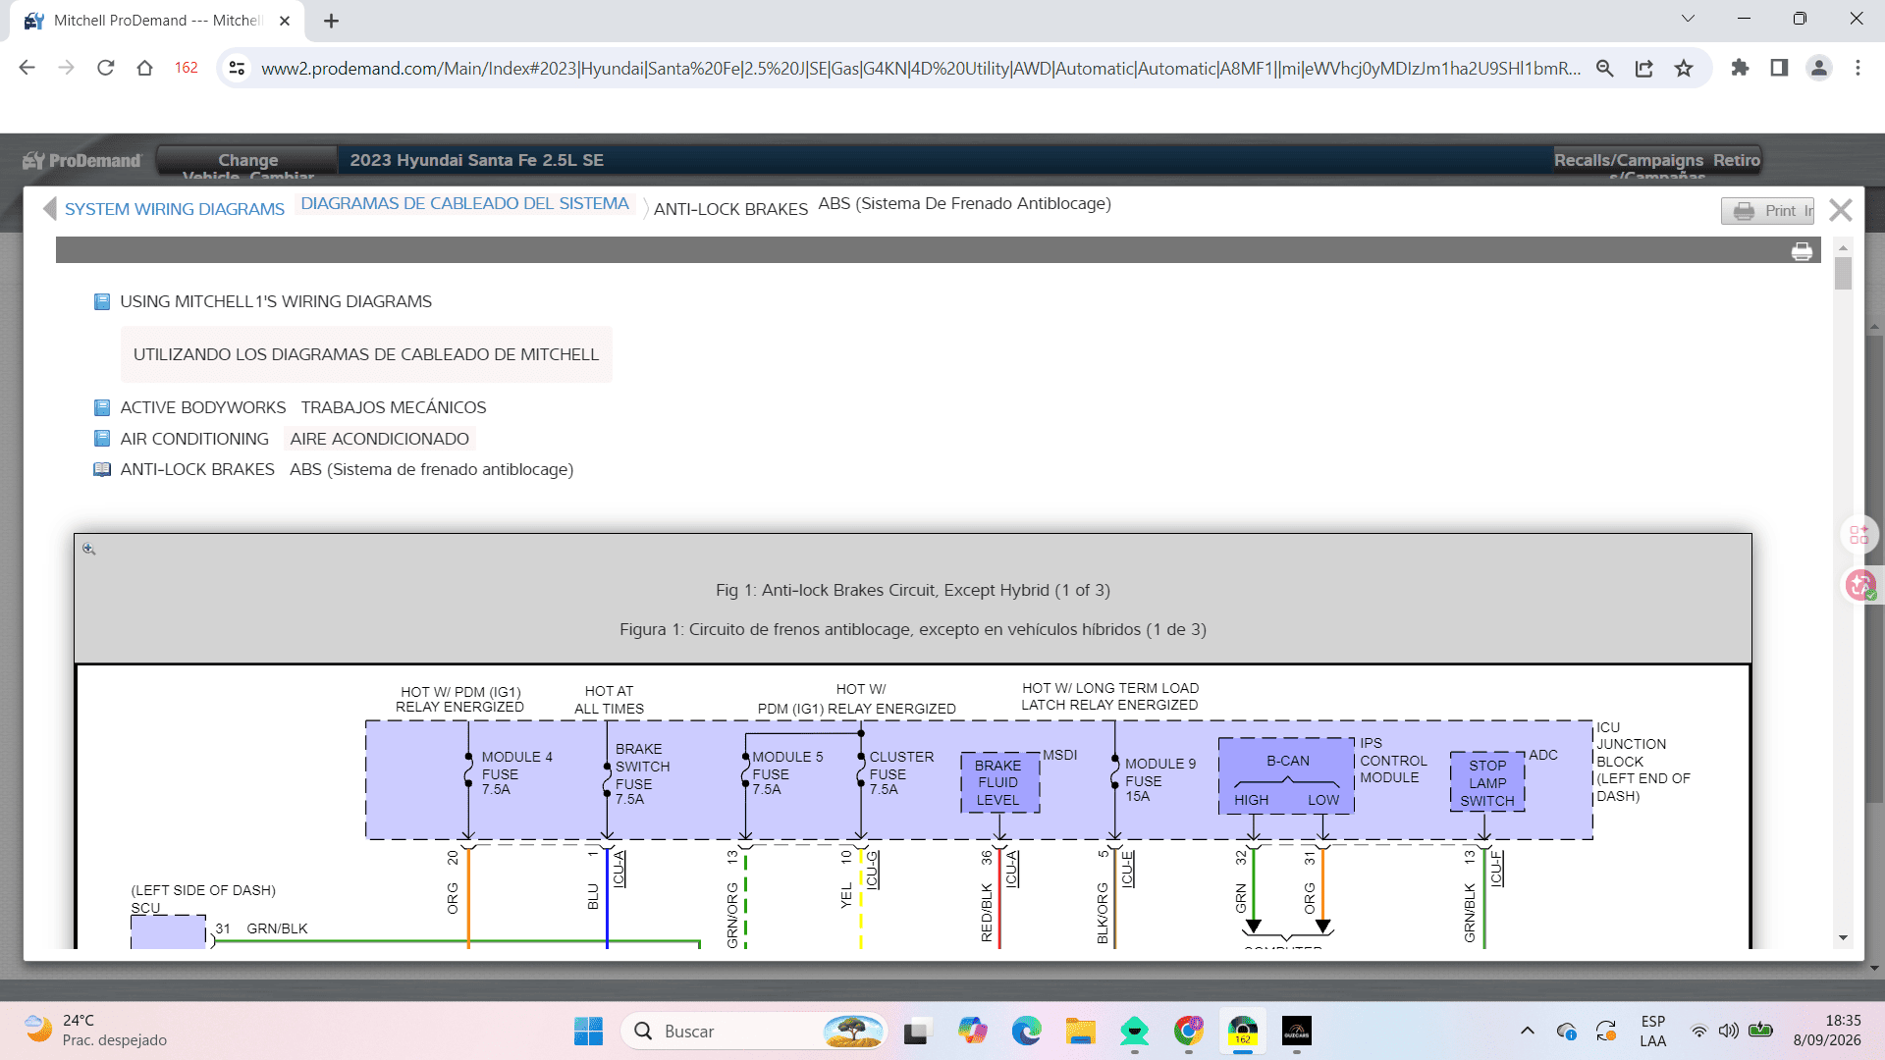This screenshot has height=1060, width=1885.
Task: Click the STOP LAMP SWITCH box in diagram
Action: (x=1487, y=783)
